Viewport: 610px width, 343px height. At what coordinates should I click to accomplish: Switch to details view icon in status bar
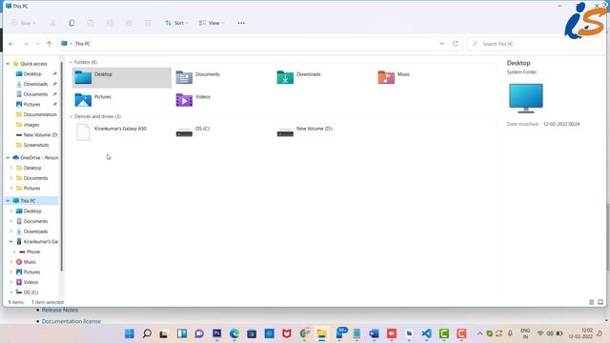tap(591, 302)
